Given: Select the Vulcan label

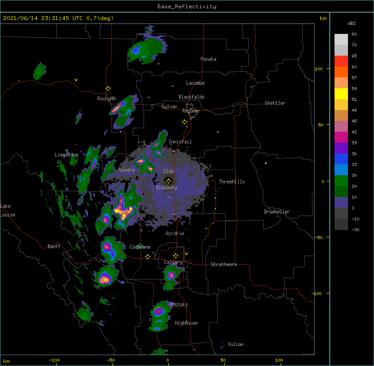Looking at the screenshot, I should click(236, 344).
